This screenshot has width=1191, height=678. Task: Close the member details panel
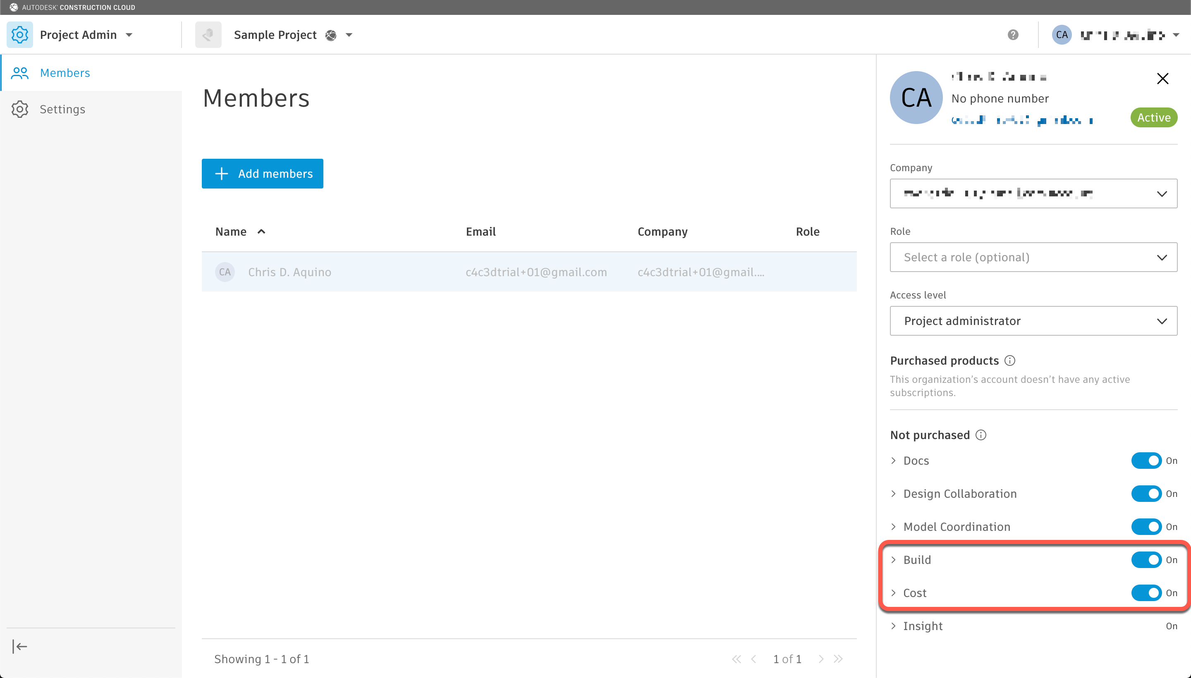pyautogui.click(x=1162, y=79)
